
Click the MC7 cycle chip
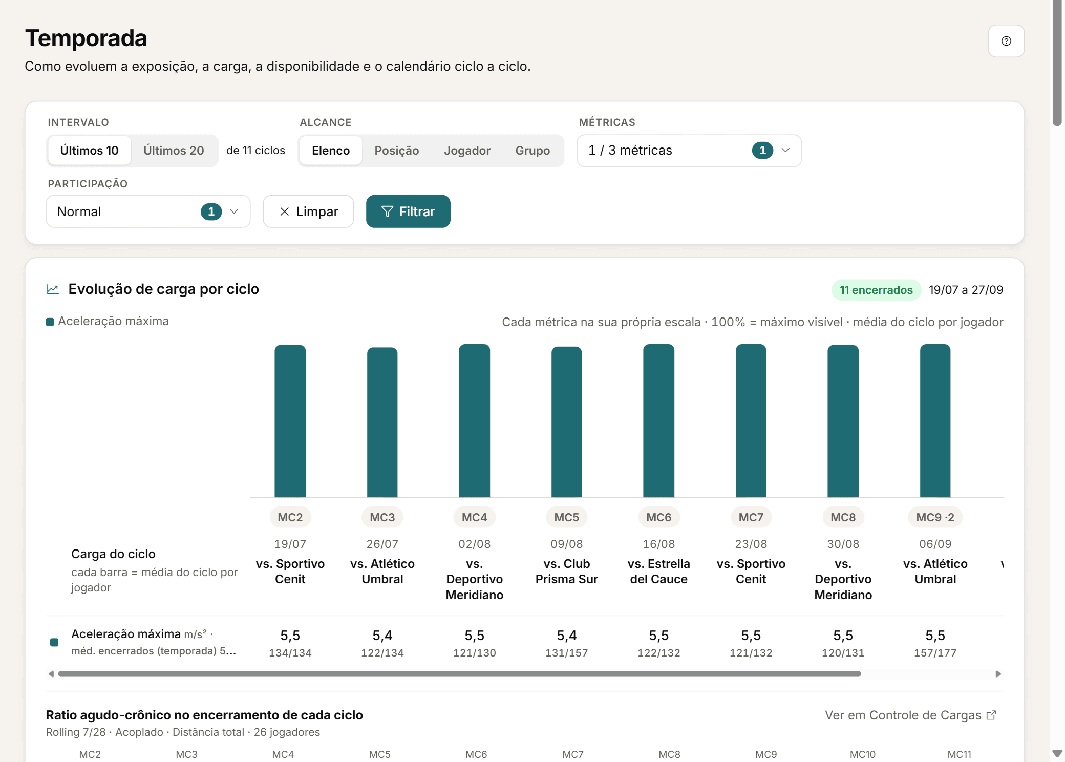[751, 517]
